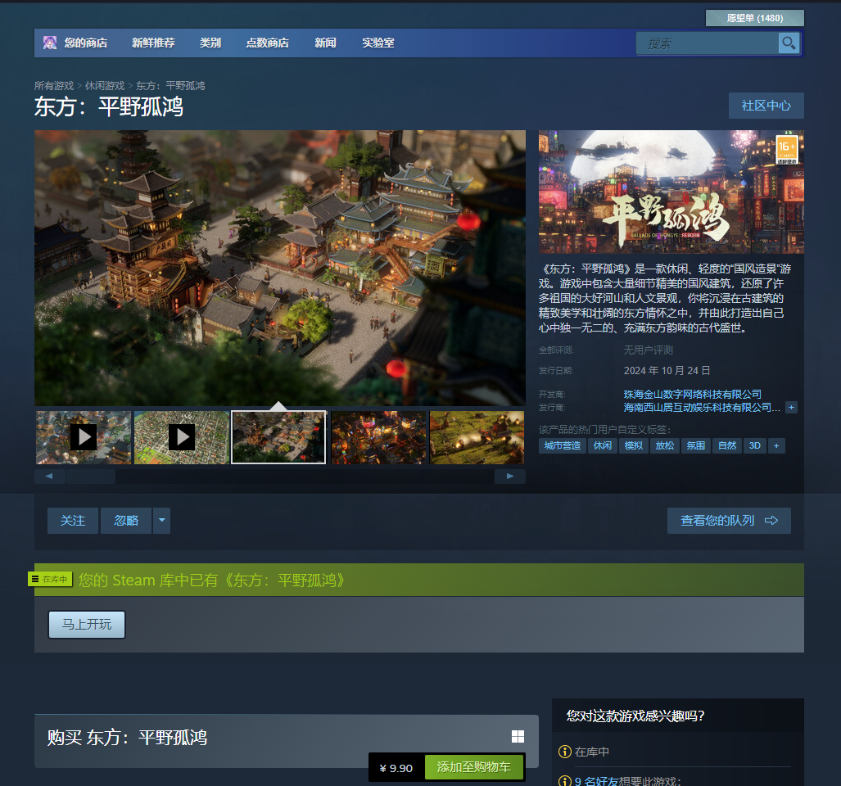Click the 马上开玩 button
841x786 pixels.
(x=87, y=625)
